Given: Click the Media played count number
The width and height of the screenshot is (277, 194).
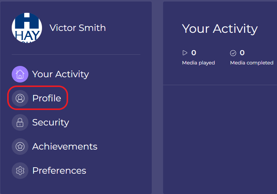Looking at the screenshot, I should click(194, 53).
